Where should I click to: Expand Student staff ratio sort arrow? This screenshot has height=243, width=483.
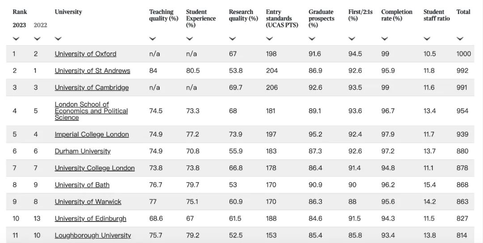point(427,39)
